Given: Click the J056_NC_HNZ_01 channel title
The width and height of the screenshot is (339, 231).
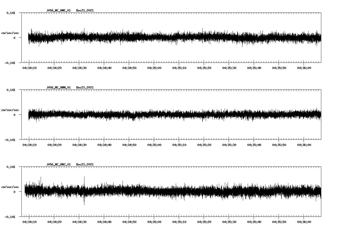Looking at the screenshot, I should pos(58,164).
